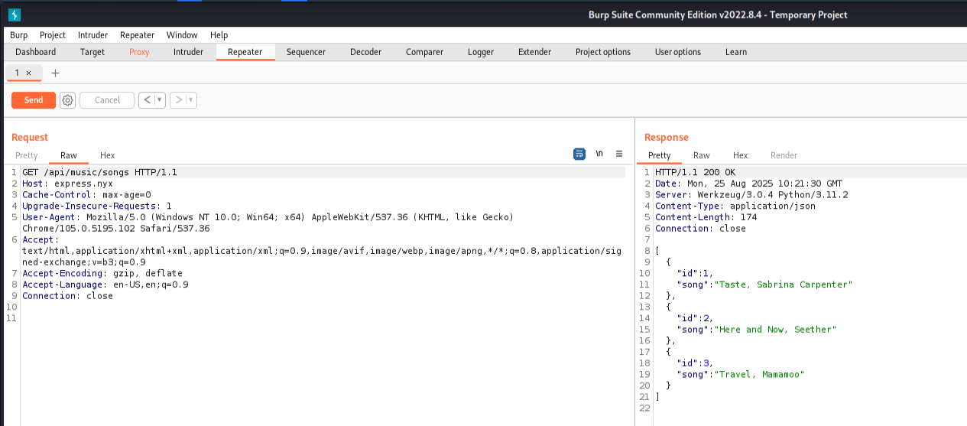Switch to the Proxy tab
The image size is (967, 426).
pos(139,52)
